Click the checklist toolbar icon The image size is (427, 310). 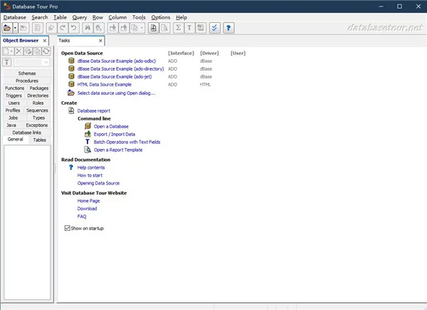click(214, 28)
